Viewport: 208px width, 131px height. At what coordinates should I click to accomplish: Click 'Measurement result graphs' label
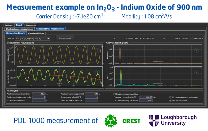20,43
